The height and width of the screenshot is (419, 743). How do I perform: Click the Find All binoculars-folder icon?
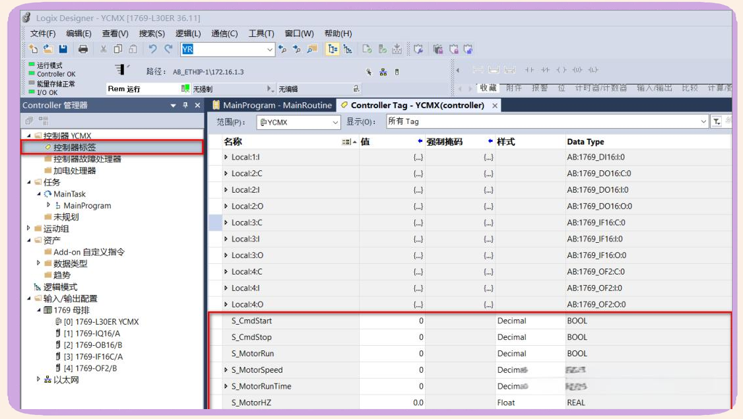(312, 49)
